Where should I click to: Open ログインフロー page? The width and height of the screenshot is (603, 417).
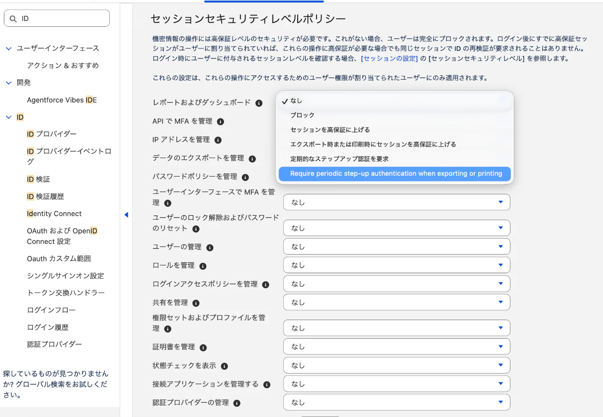click(x=51, y=310)
